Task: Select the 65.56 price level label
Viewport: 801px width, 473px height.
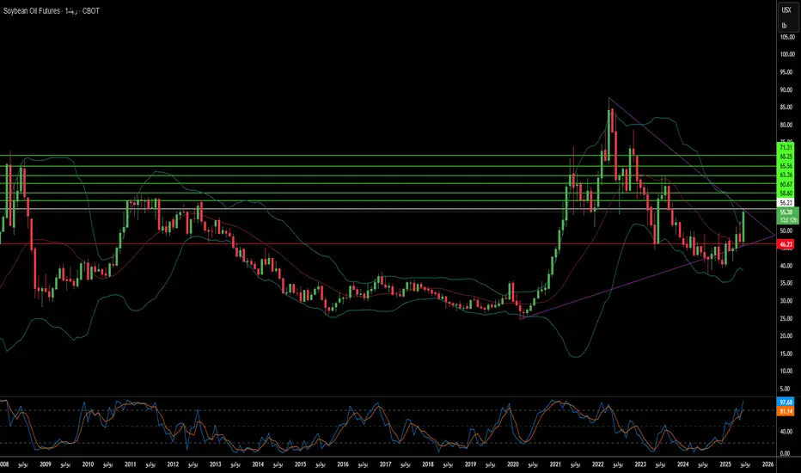Action: tap(786, 166)
